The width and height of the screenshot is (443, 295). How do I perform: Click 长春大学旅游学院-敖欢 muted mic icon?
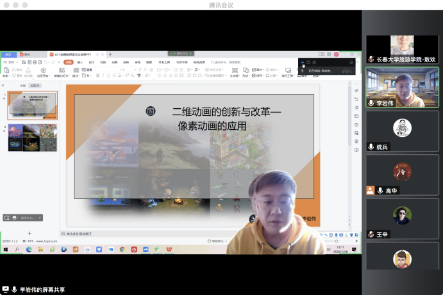click(371, 60)
